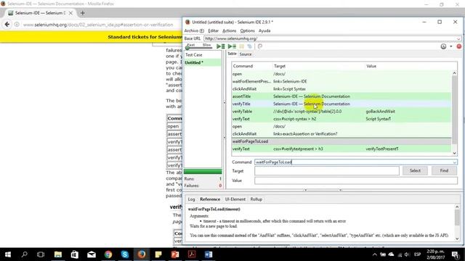The image size is (465, 261).
Task: Select verifyText css=#verifytextpresent row
Action: 341,149
